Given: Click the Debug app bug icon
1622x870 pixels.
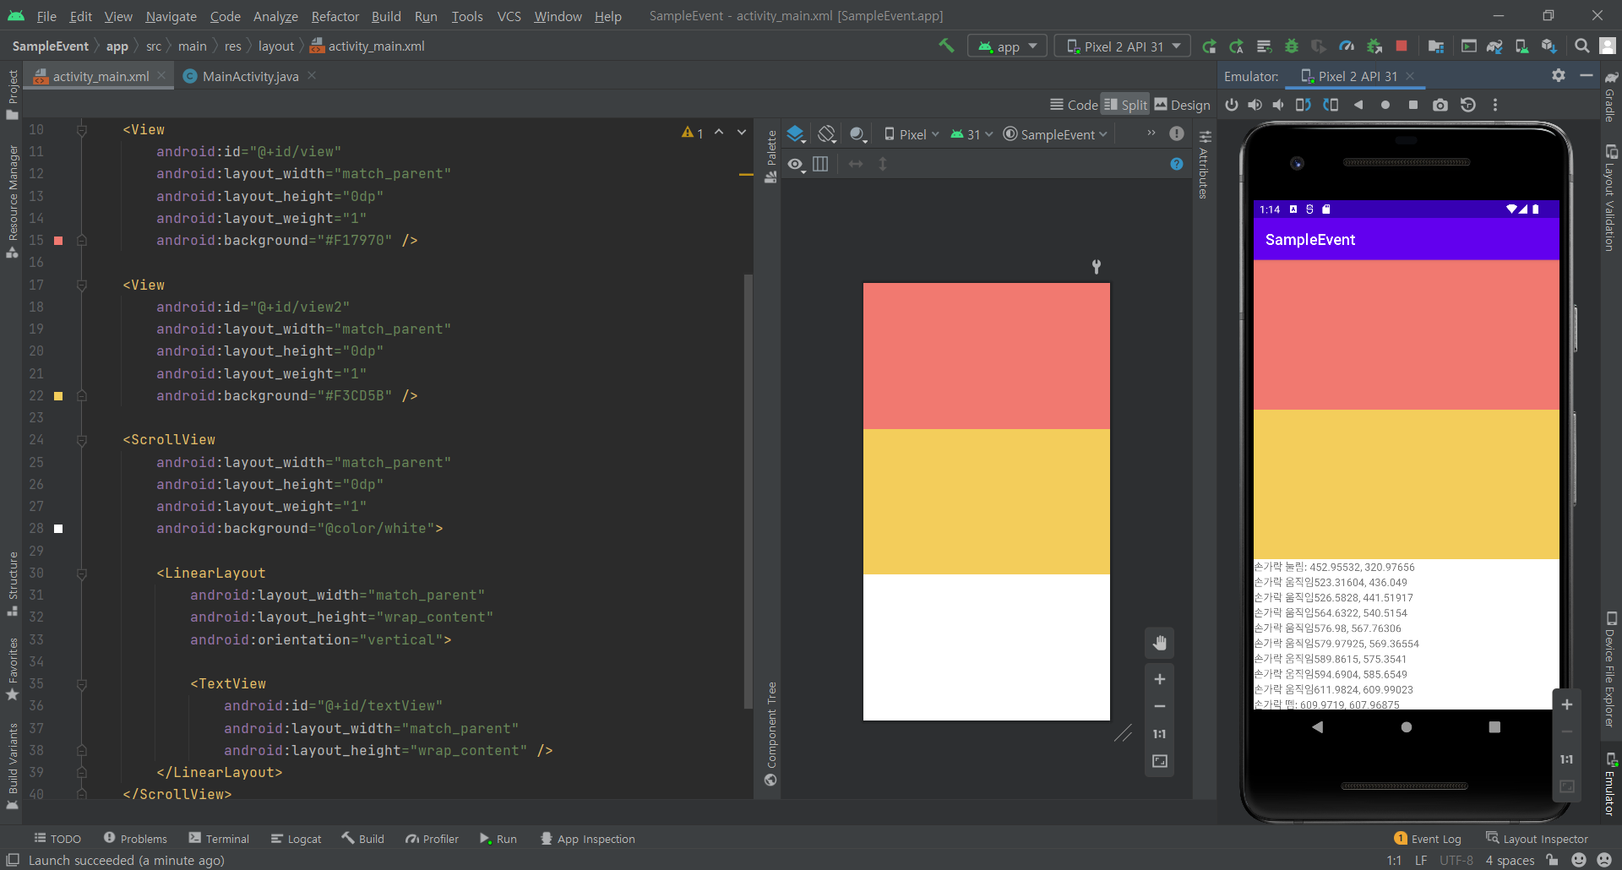Looking at the screenshot, I should pos(1291,46).
